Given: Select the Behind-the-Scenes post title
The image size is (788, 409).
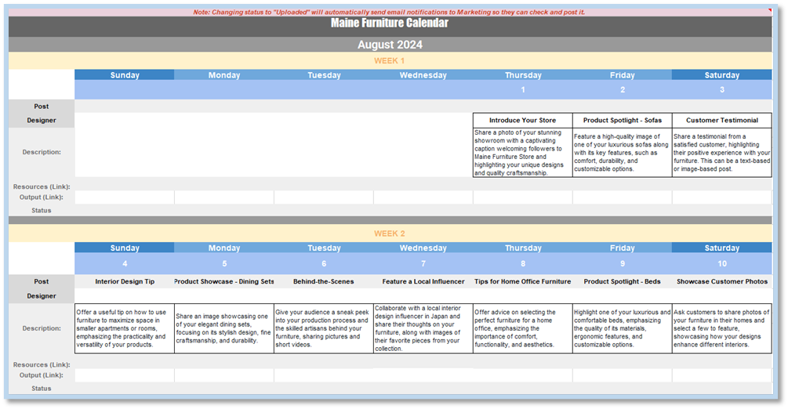Looking at the screenshot, I should pos(324,282).
